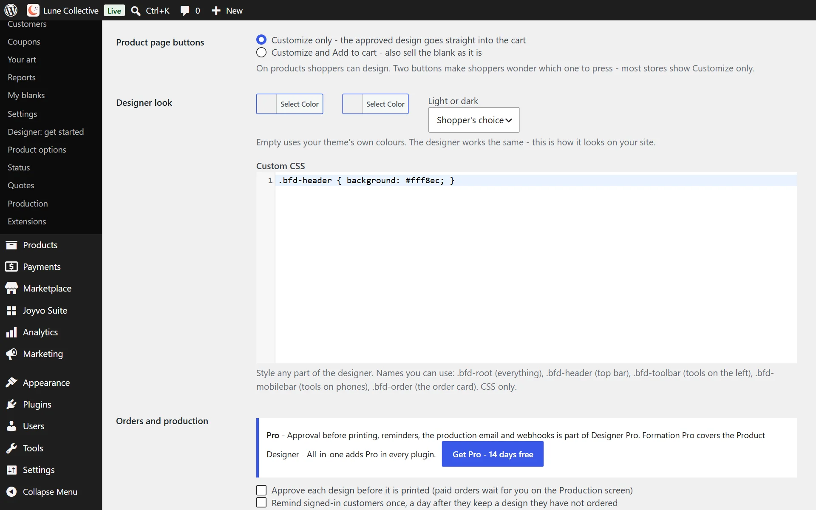This screenshot has width=816, height=510.
Task: Pick the first Select Color swatch
Action: tap(289, 104)
